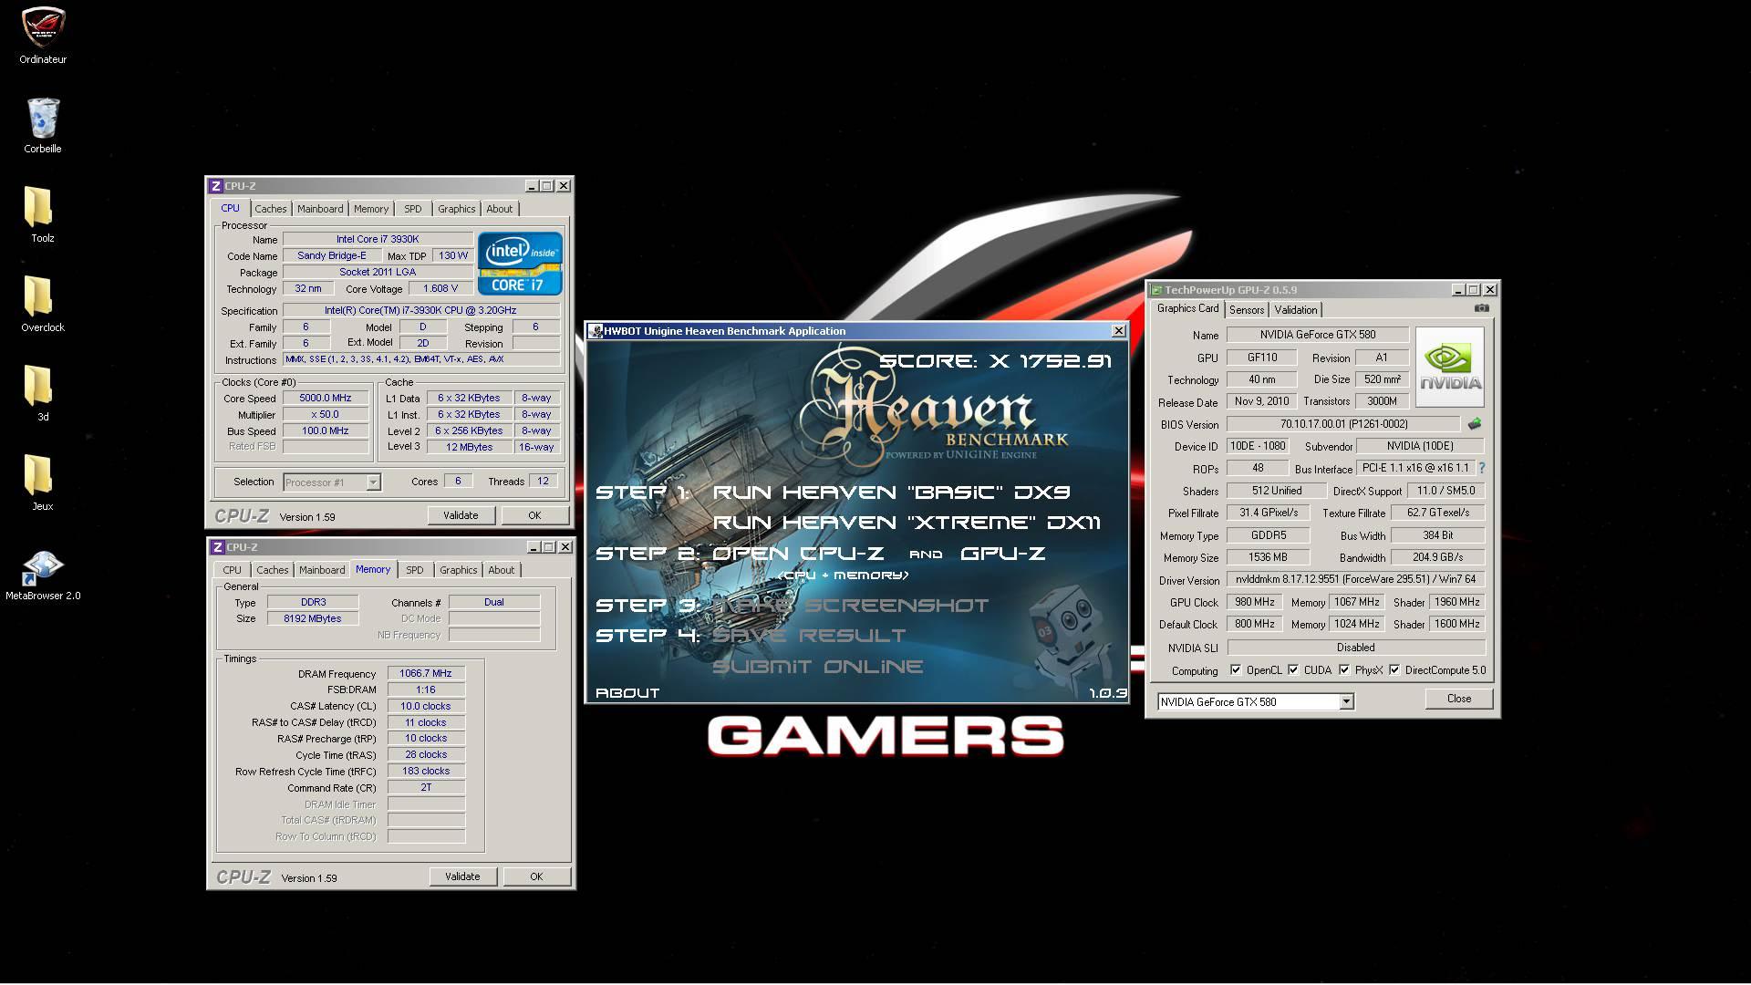Open the Validation tab in GPU-Z
The height and width of the screenshot is (985, 1751).
[x=1296, y=310]
